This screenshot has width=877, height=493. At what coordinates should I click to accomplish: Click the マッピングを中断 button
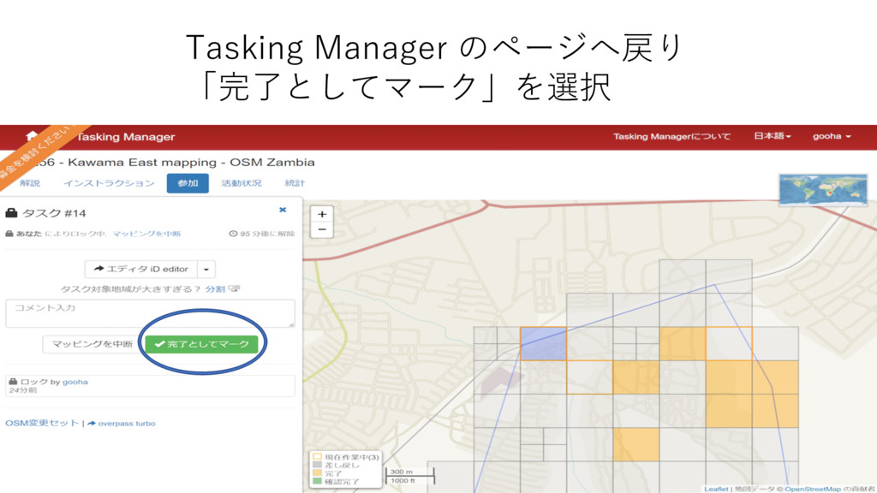point(92,344)
